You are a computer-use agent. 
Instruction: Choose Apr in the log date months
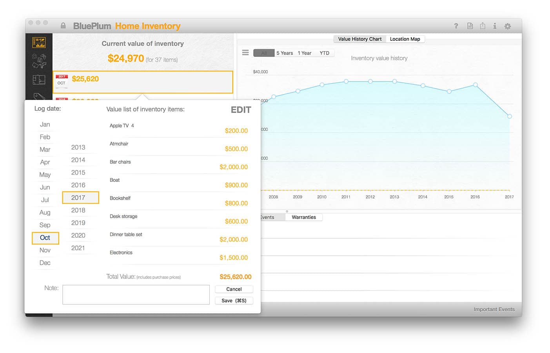pyautogui.click(x=45, y=162)
